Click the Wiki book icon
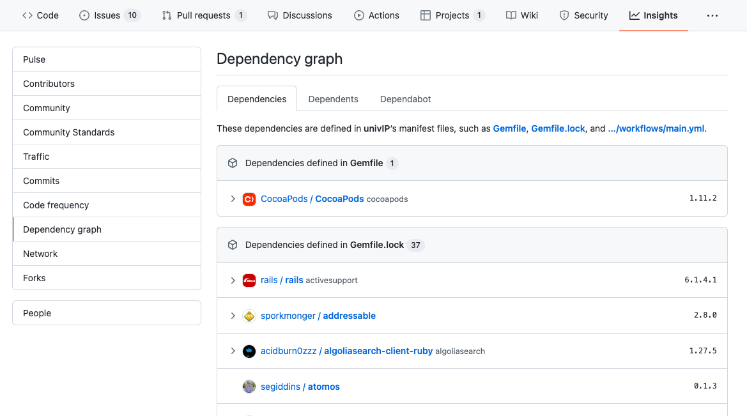The height and width of the screenshot is (416, 747). (511, 15)
